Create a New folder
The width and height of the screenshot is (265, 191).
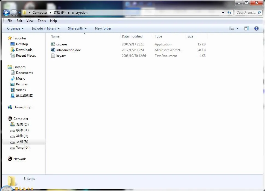(103, 28)
